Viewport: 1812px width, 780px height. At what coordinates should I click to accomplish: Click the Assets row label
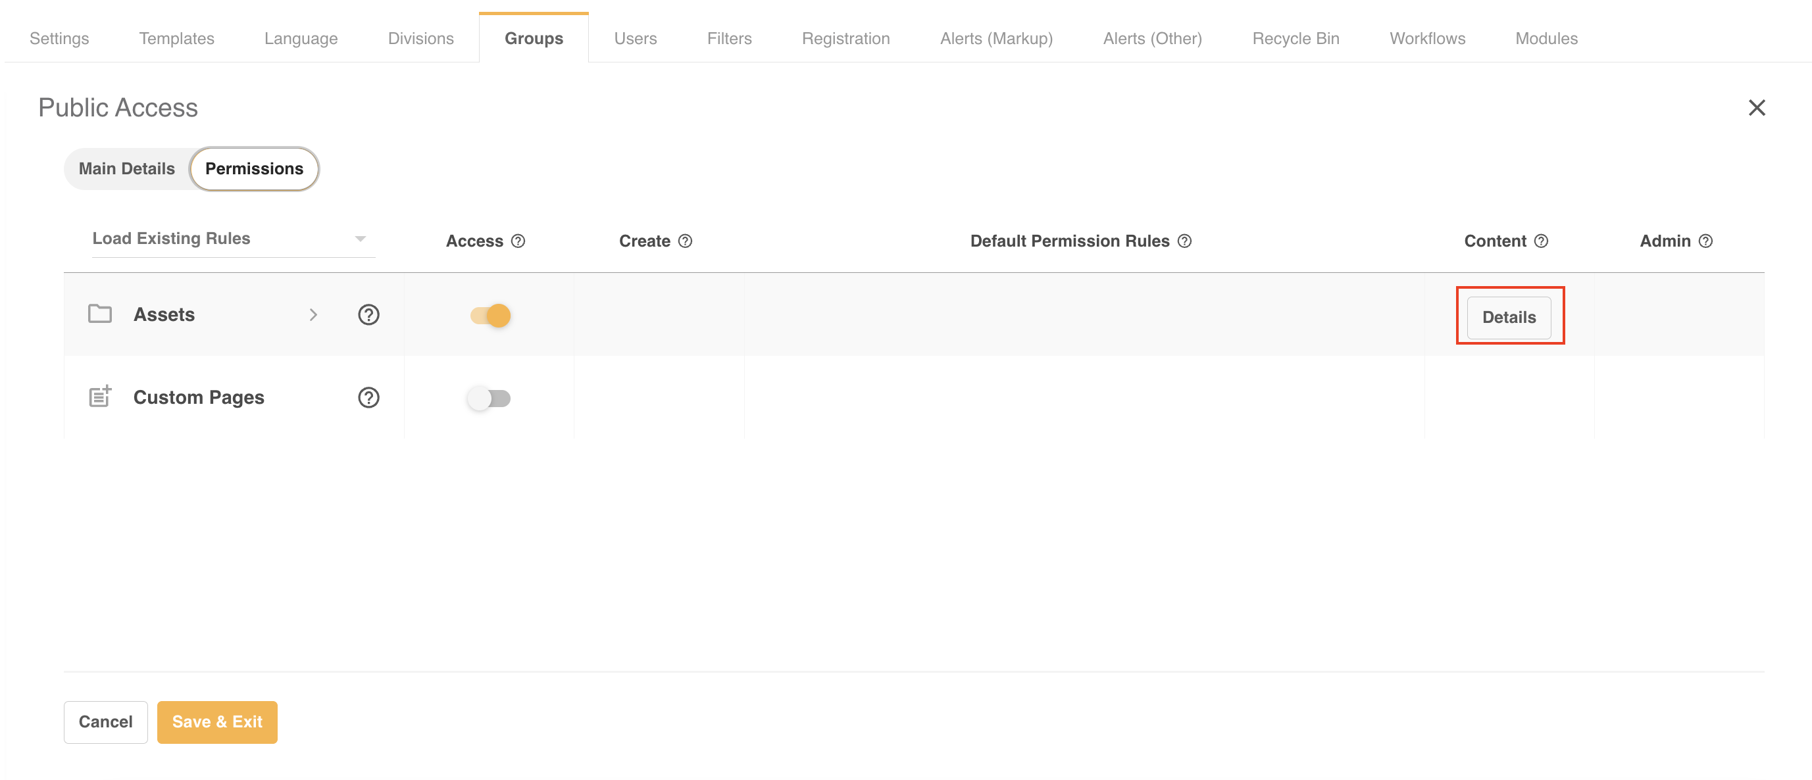tap(164, 314)
